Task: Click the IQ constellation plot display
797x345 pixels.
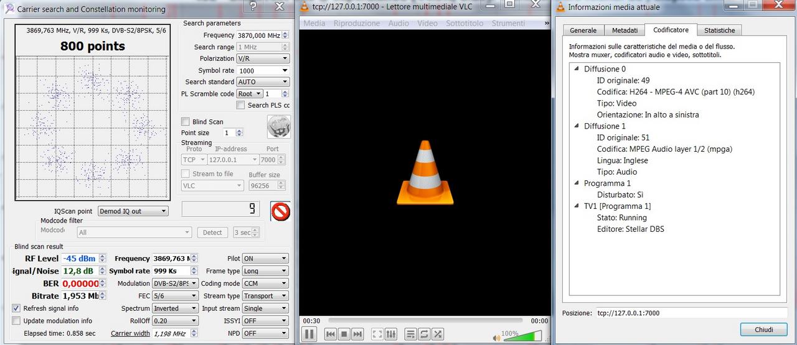Action: [92, 127]
